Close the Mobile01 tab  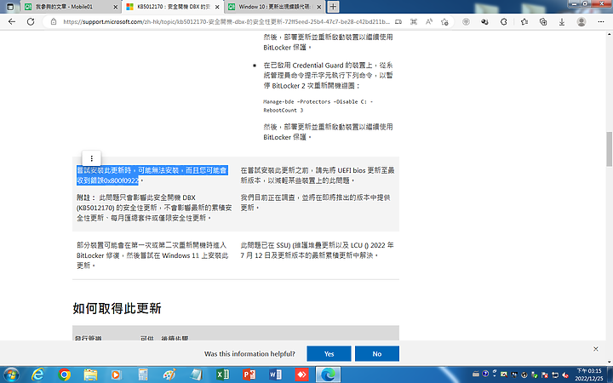[x=115, y=7]
